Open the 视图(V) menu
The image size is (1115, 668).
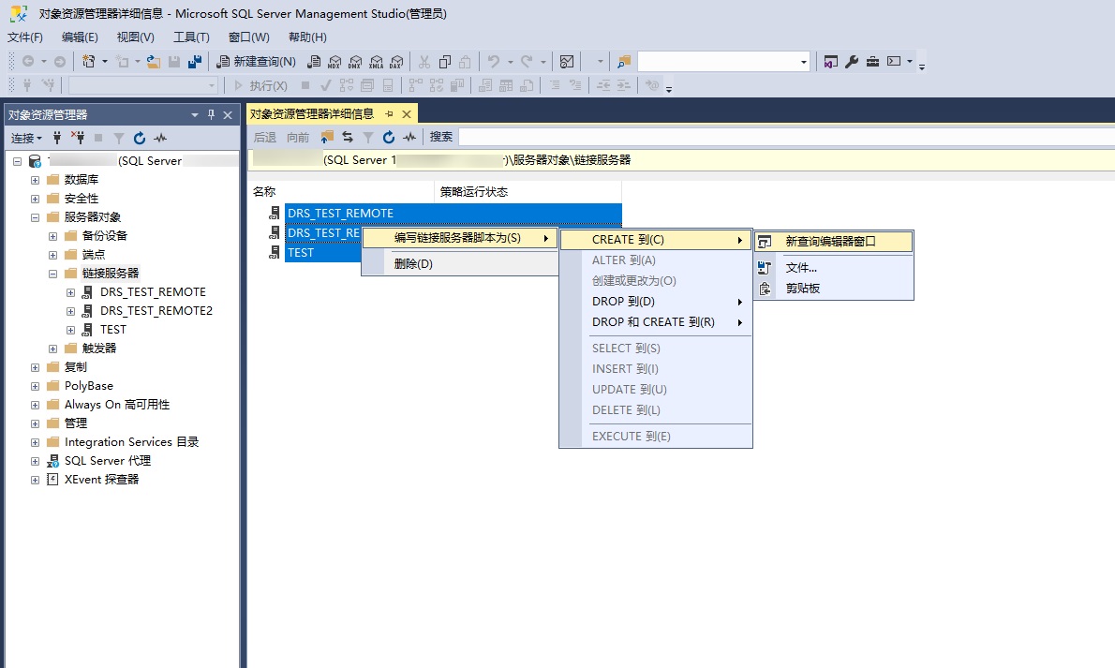point(135,37)
